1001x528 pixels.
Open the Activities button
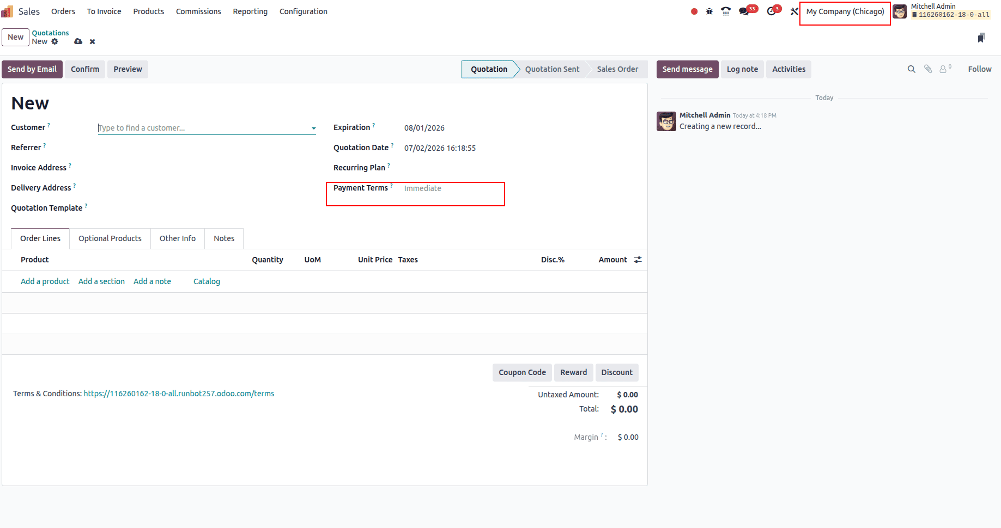[x=788, y=69]
